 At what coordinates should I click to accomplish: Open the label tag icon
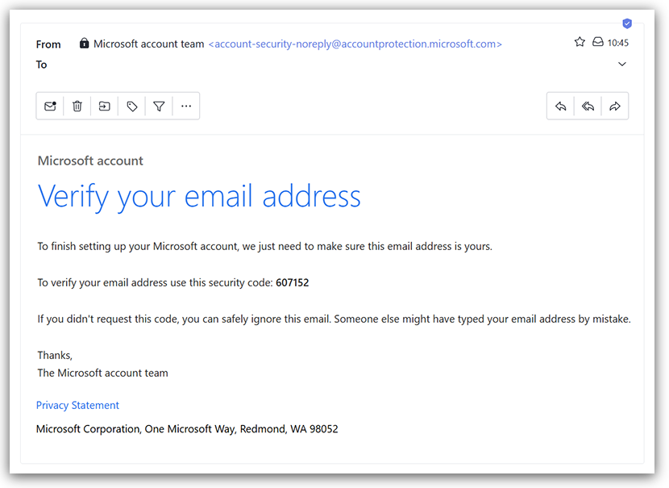point(132,106)
